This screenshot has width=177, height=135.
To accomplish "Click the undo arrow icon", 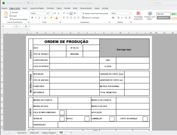I will 36,3.
